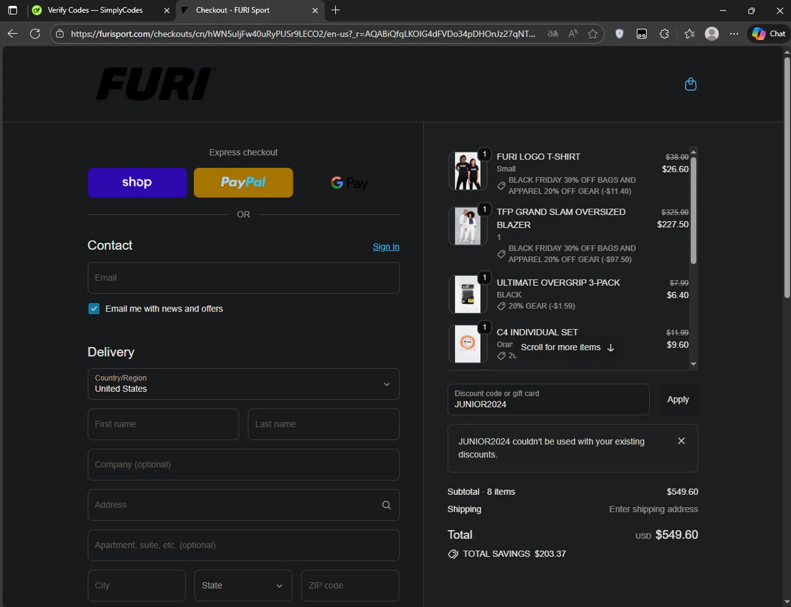
Task: Click the Subtotal 8 items label
Action: 481,492
